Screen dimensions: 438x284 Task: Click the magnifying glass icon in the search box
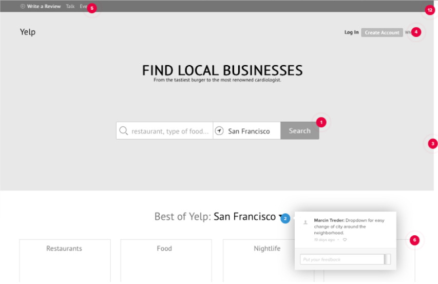click(x=123, y=130)
